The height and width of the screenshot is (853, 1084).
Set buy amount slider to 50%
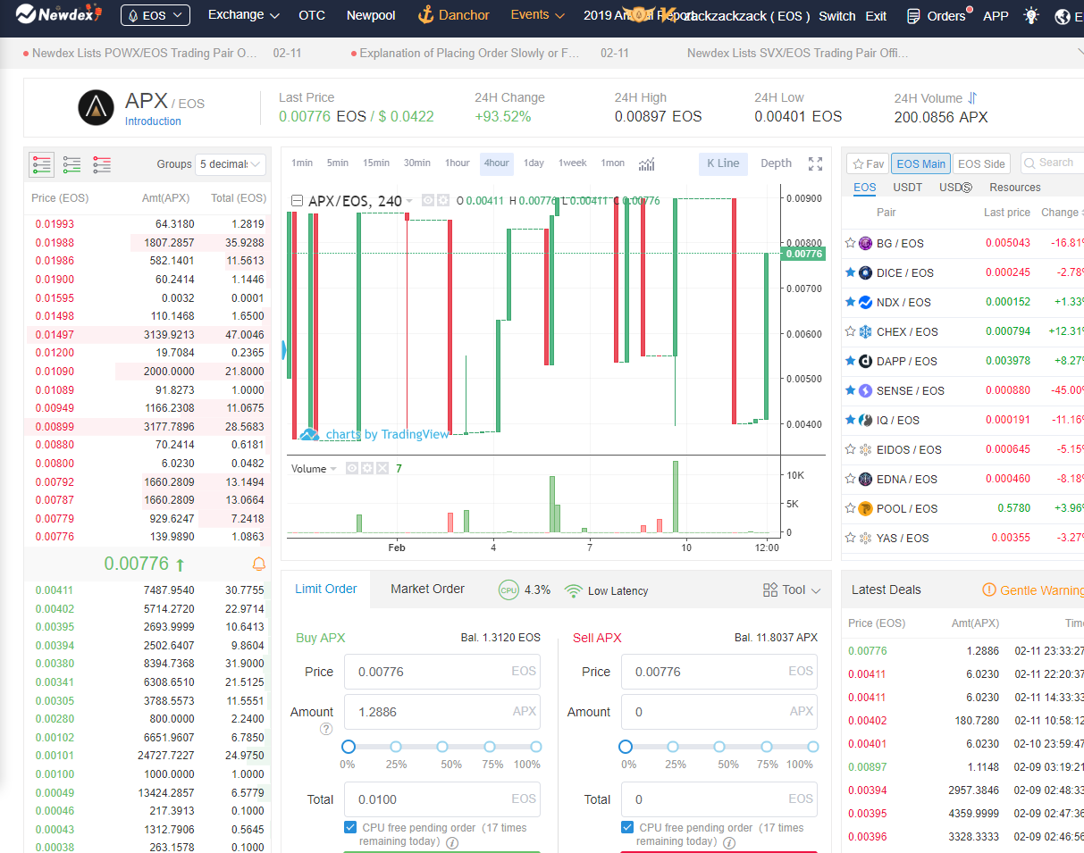pos(442,747)
